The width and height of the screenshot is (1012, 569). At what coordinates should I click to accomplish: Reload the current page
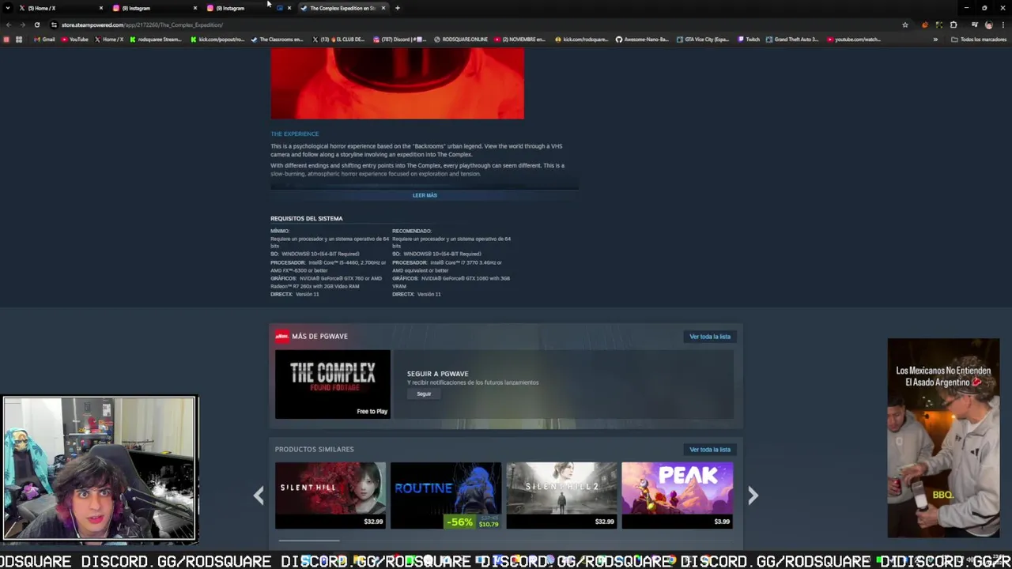[x=36, y=24]
